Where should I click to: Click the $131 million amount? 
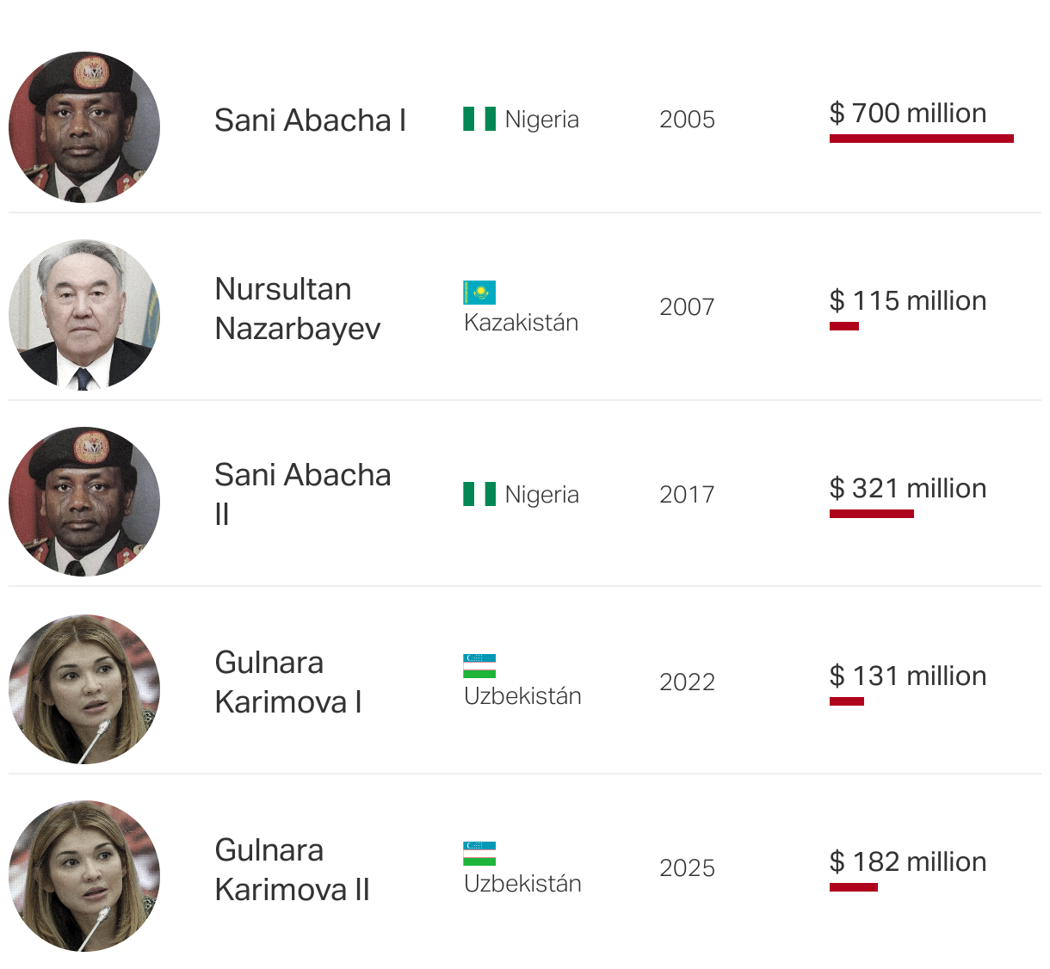click(x=907, y=676)
